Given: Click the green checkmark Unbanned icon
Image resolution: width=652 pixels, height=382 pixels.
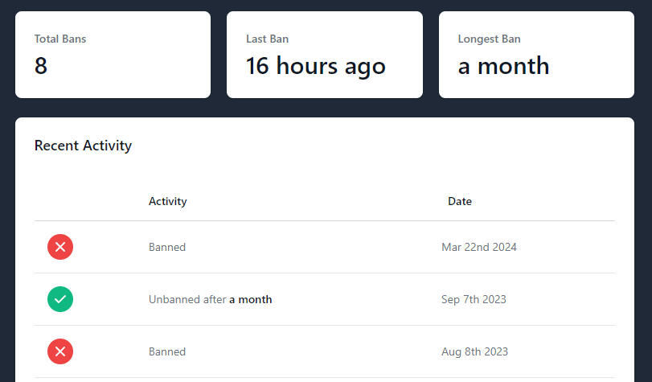Looking at the screenshot, I should (x=60, y=299).
